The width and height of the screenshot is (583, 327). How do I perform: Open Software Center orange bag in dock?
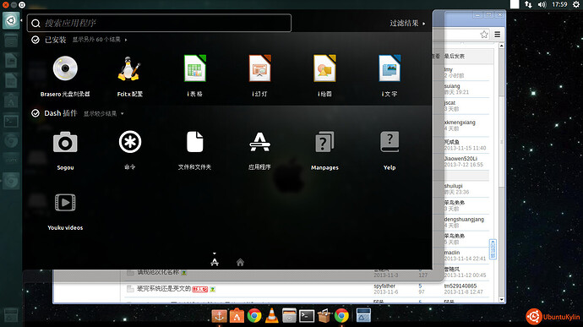point(237,316)
